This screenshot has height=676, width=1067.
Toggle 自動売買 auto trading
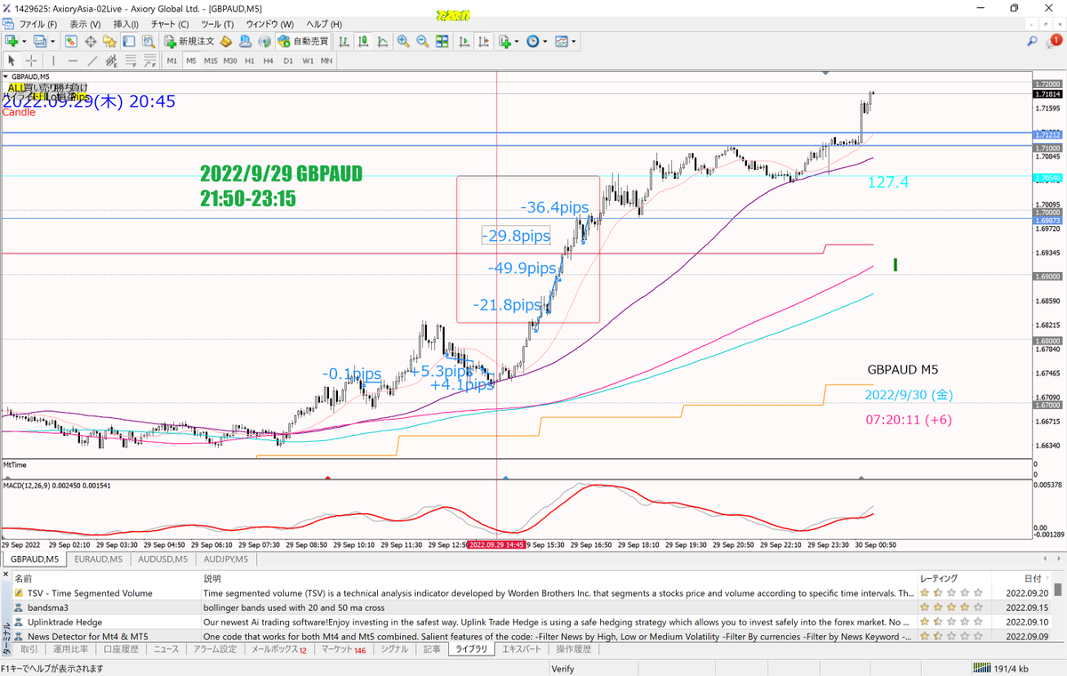(301, 41)
